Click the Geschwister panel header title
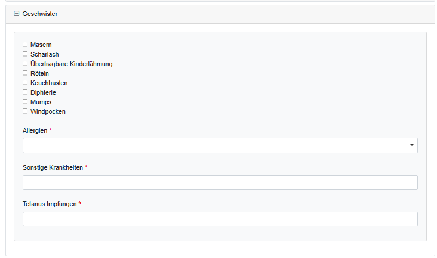Screen dimensions: 437x258 tap(40, 14)
